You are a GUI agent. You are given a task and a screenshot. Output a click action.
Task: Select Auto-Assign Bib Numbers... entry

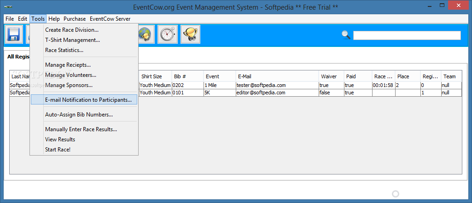click(x=84, y=115)
